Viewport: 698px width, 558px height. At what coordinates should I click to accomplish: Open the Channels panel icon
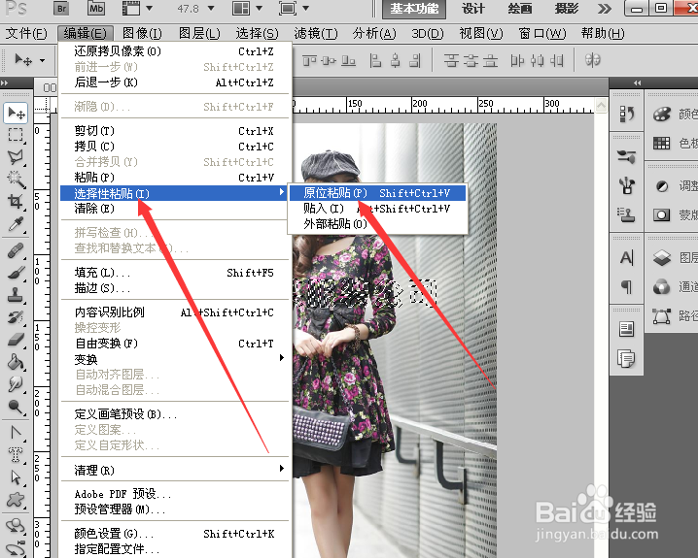[661, 287]
